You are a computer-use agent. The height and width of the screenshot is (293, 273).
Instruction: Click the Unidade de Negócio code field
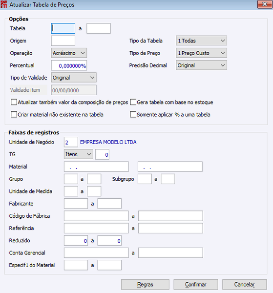(71, 142)
